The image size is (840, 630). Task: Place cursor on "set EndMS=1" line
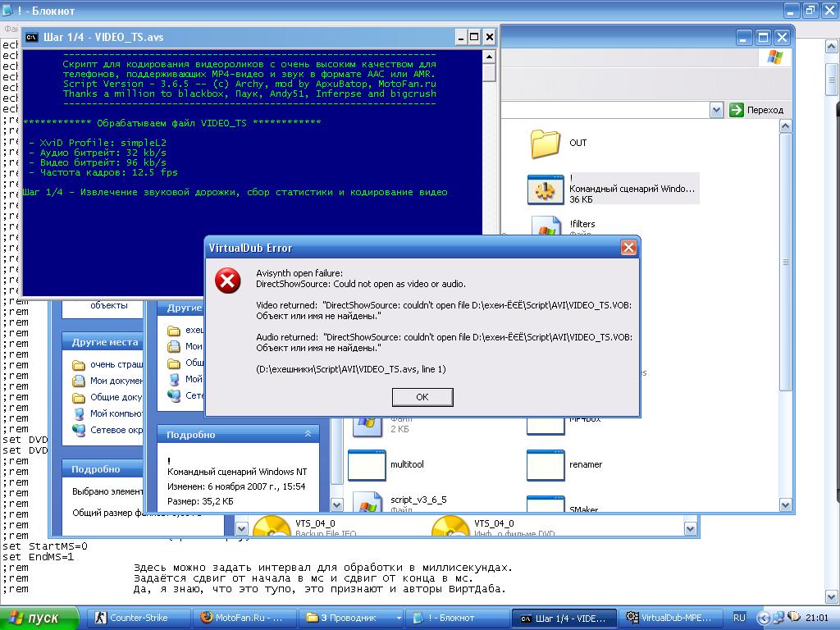pos(38,557)
